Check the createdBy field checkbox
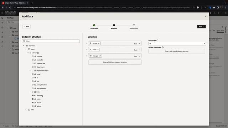This screenshot has height=128, width=228. click(33, 60)
